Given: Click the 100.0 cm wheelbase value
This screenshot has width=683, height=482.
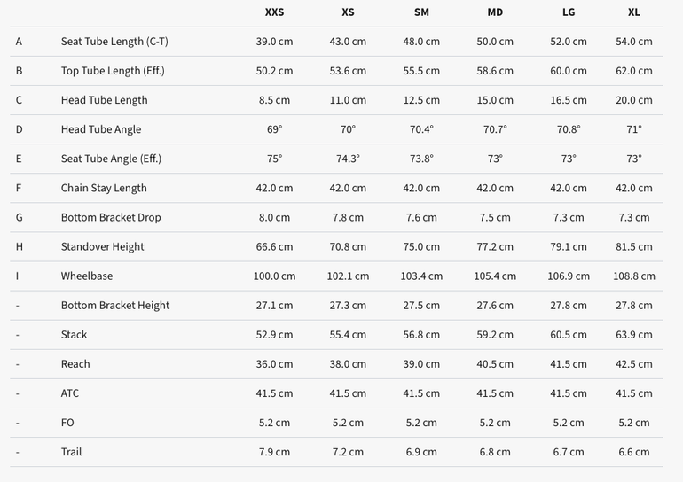Looking at the screenshot, I should 274,276.
